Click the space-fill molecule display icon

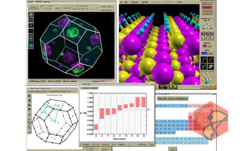click(210, 66)
